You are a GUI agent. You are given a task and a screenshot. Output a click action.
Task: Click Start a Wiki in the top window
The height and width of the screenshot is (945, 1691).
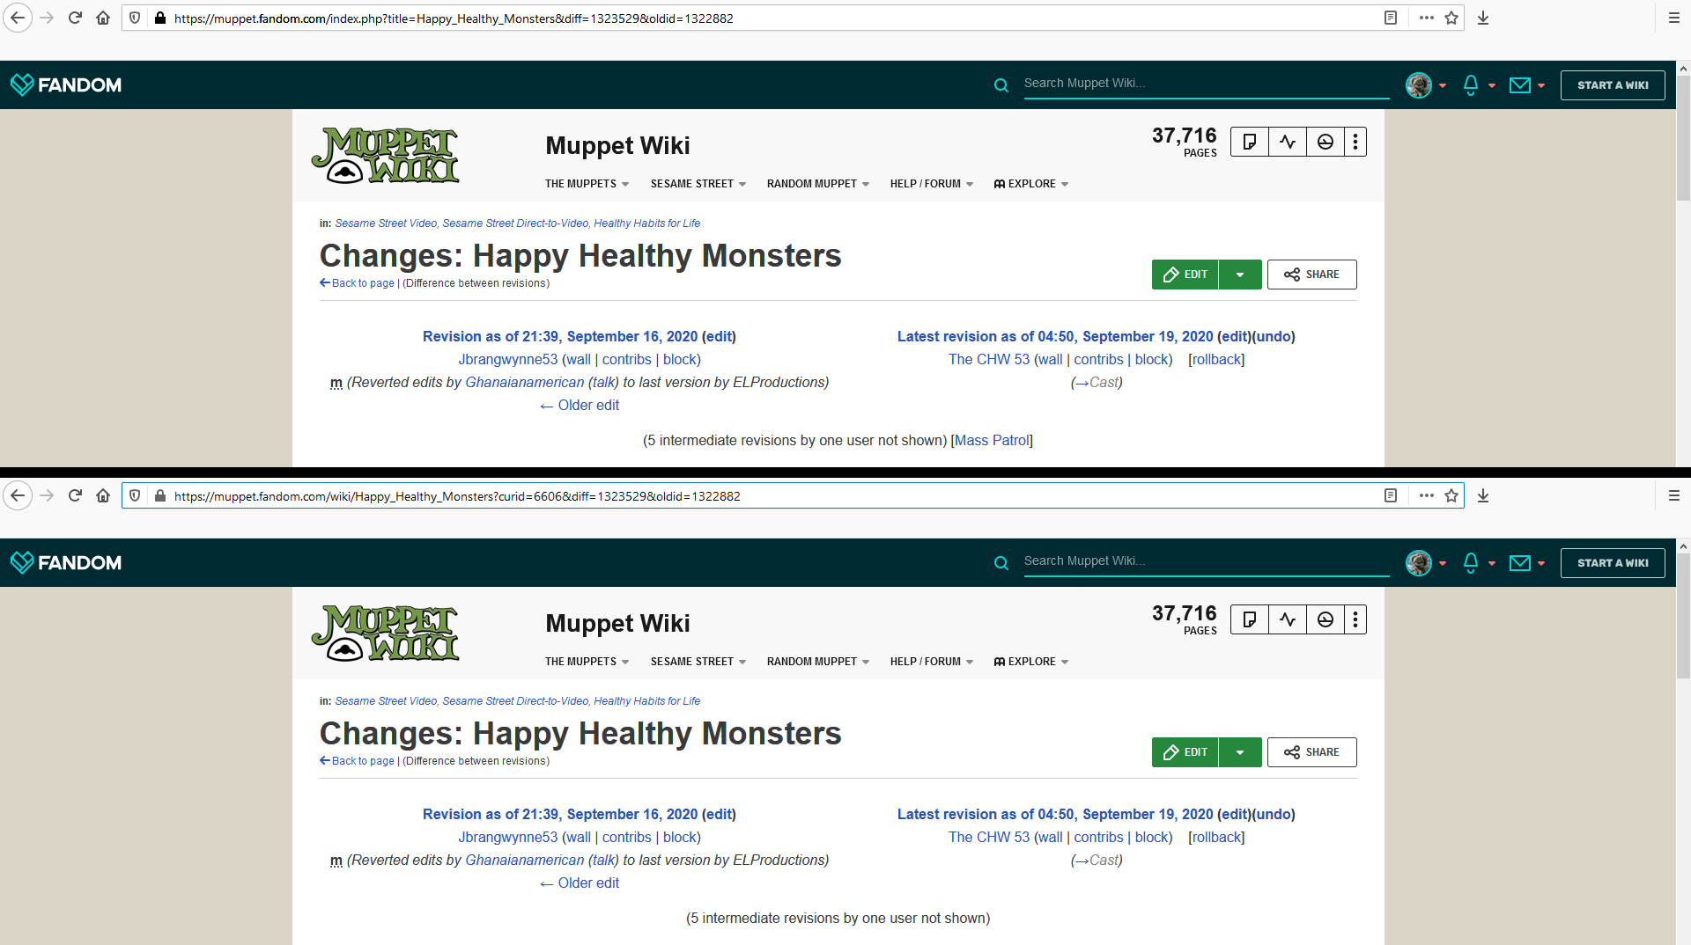1613,85
